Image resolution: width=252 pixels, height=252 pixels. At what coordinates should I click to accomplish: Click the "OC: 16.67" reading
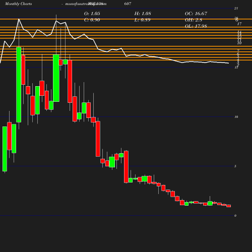click(x=196, y=14)
